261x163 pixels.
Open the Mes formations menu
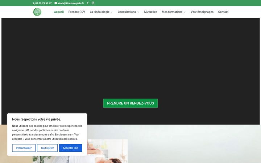click(172, 12)
